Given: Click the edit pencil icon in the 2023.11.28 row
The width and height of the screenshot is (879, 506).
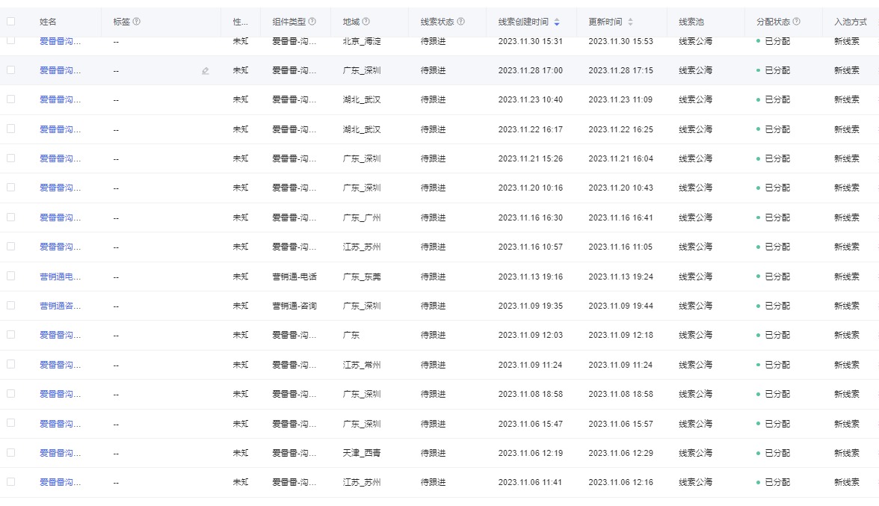Looking at the screenshot, I should (206, 71).
